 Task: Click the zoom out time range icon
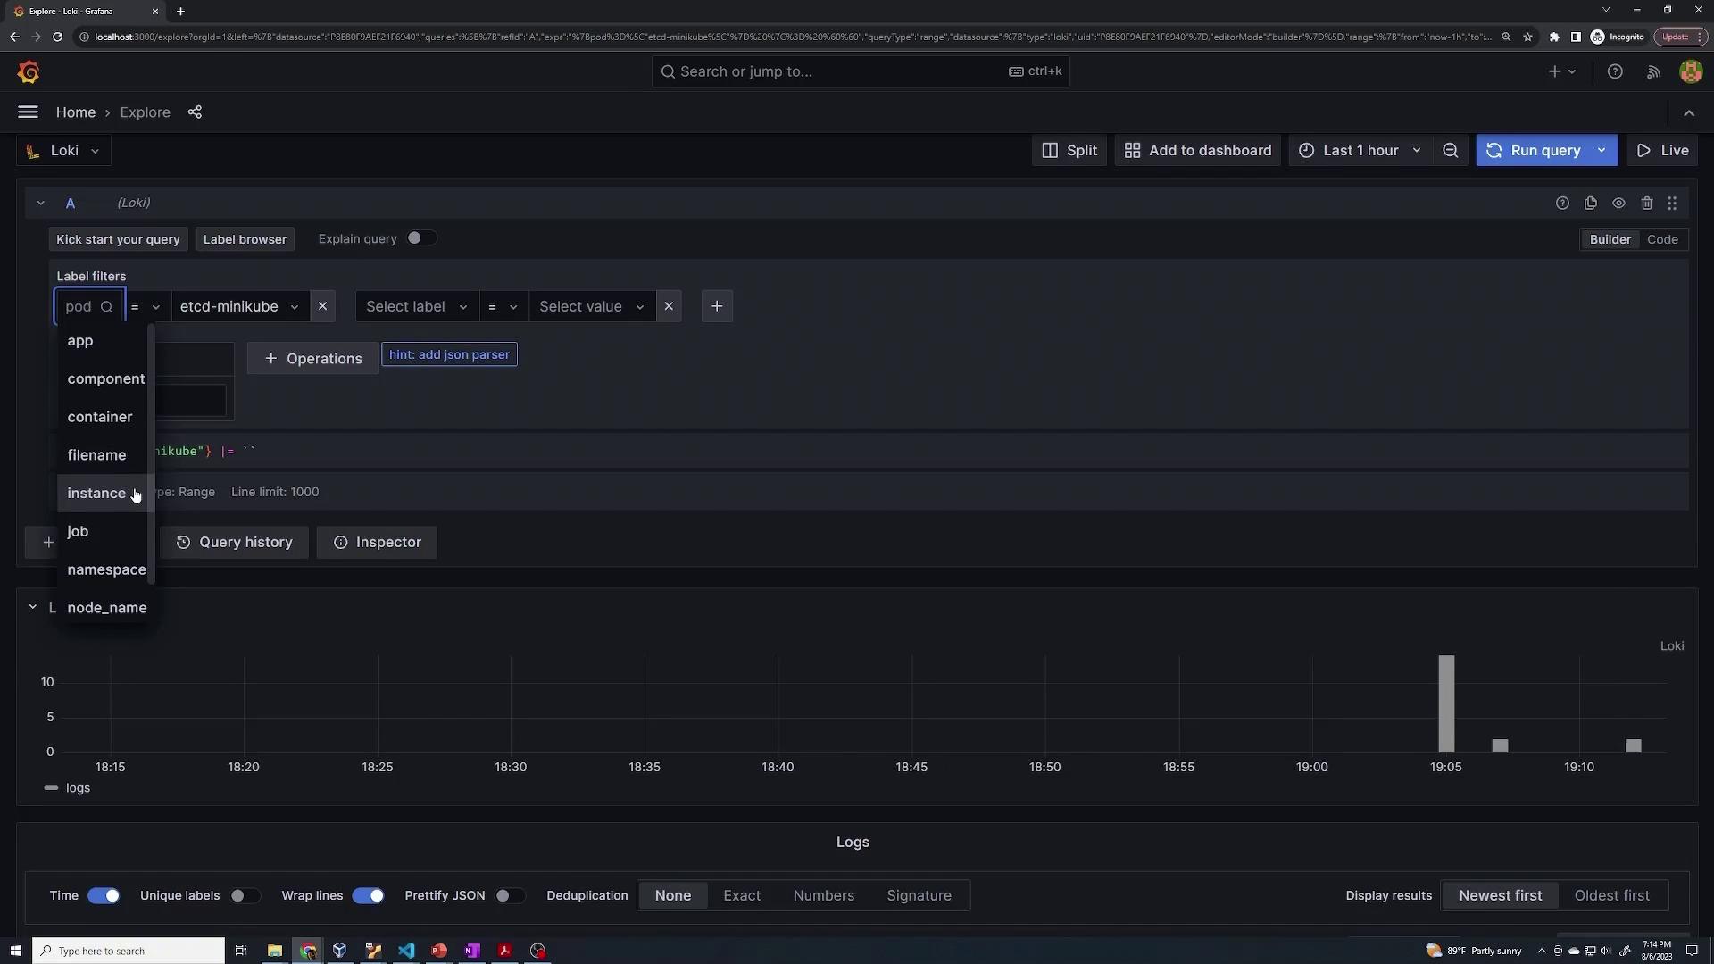(1451, 151)
